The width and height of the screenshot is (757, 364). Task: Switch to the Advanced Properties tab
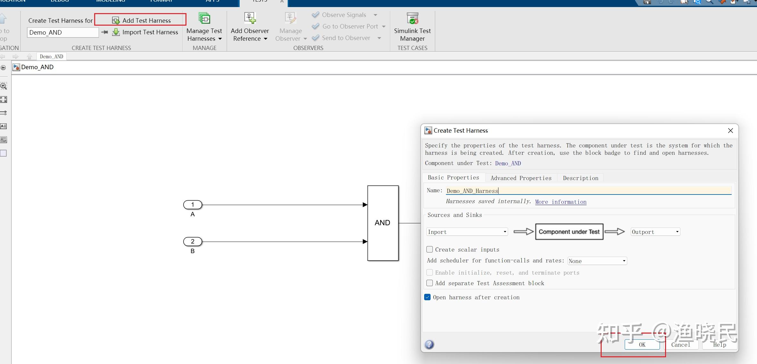521,178
